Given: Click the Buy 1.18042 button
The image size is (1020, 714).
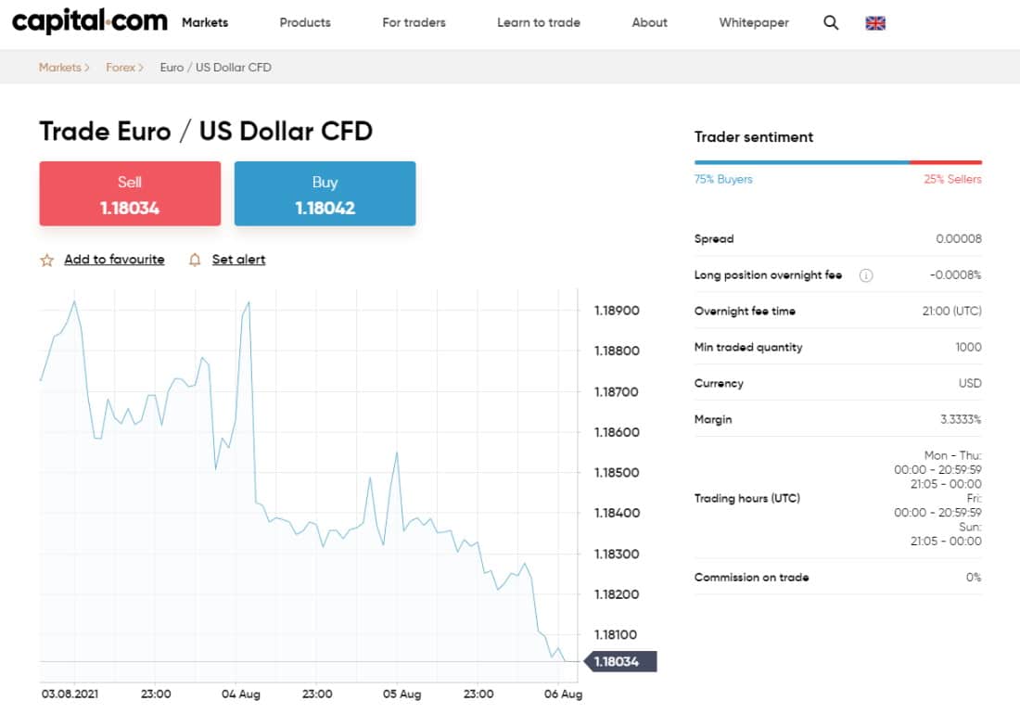Looking at the screenshot, I should [x=325, y=194].
